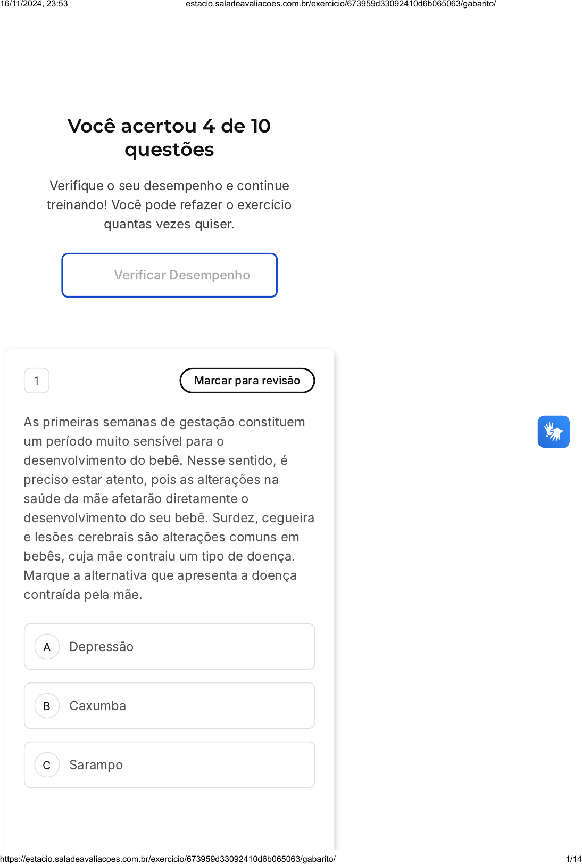
Task: Click the line starting Verifique o seu desempenho
Action: tap(169, 186)
